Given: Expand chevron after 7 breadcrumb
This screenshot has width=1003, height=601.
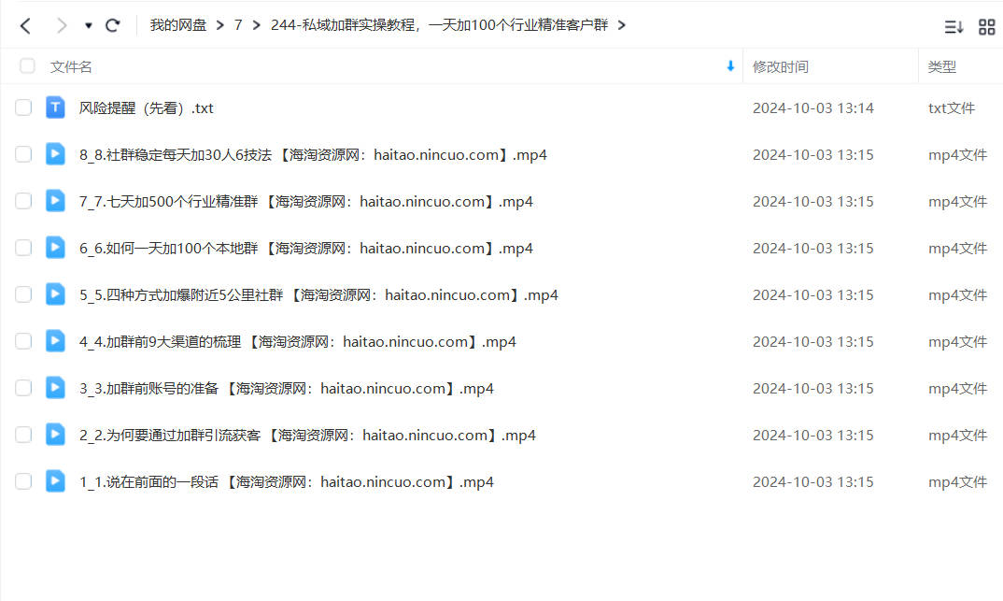Looking at the screenshot, I should [x=257, y=25].
